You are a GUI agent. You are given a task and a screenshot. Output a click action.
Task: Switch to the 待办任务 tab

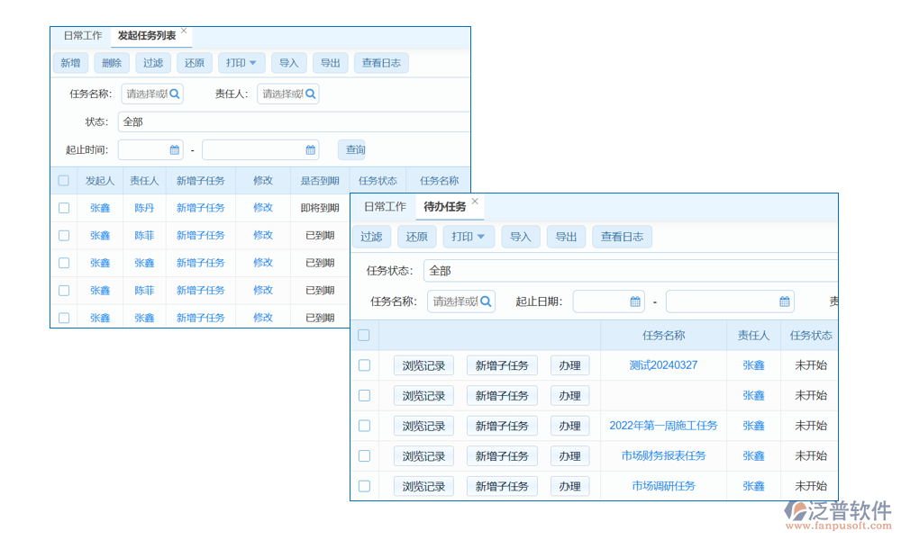[x=445, y=207]
